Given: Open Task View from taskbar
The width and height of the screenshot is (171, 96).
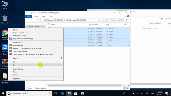Looking at the screenshot, I should [56, 93].
